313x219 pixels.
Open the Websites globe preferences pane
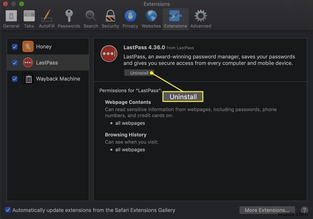pyautogui.click(x=151, y=19)
